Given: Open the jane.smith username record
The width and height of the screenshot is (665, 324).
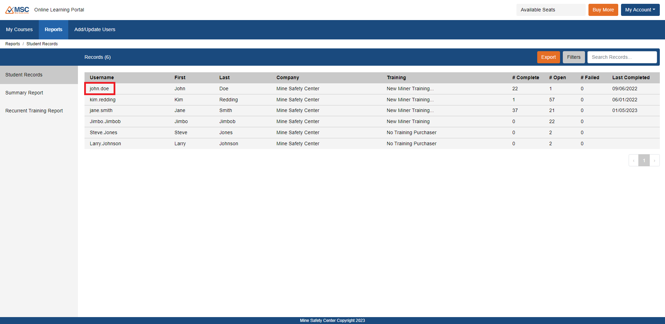Looking at the screenshot, I should [101, 110].
